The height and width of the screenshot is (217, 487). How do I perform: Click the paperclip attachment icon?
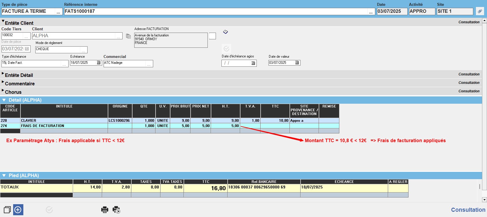click(x=480, y=11)
